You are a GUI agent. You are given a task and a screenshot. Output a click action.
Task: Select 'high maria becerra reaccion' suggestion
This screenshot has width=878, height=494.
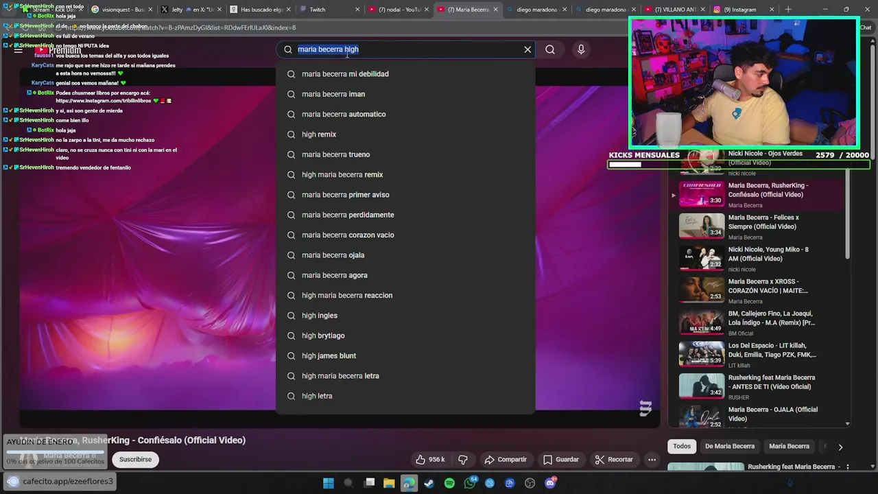405,295
